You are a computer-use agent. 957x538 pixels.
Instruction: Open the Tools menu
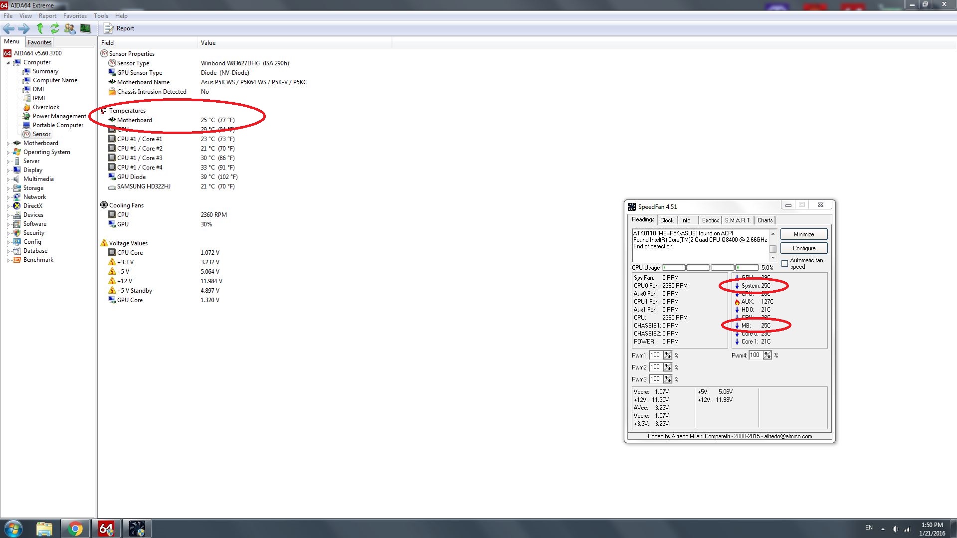101,16
